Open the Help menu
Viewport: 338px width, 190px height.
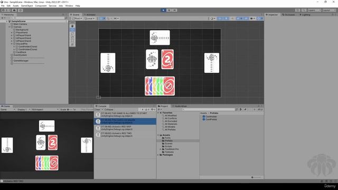[78, 6]
